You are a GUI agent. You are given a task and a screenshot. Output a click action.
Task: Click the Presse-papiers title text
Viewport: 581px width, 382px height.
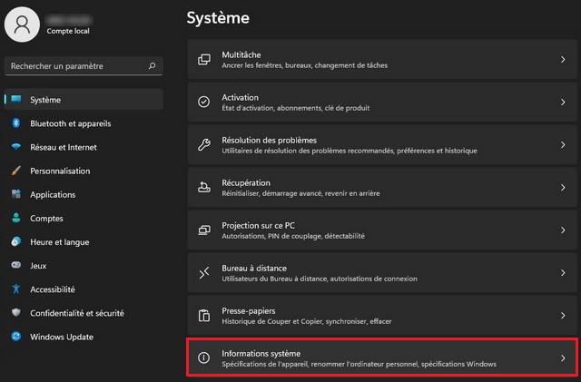click(x=249, y=311)
